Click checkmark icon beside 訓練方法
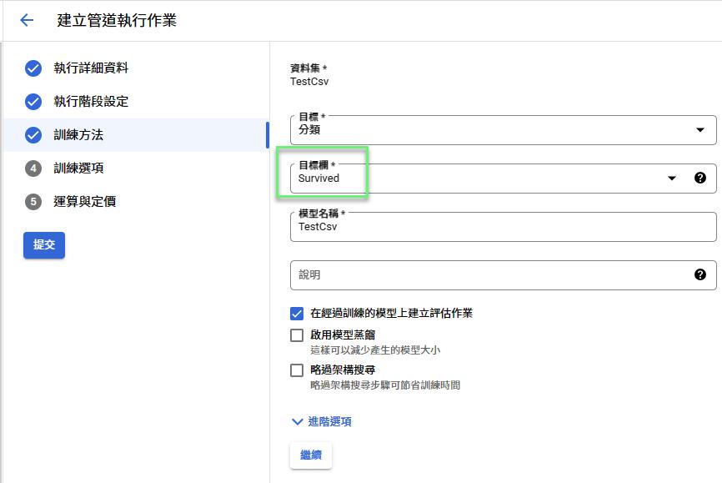 coord(33,135)
